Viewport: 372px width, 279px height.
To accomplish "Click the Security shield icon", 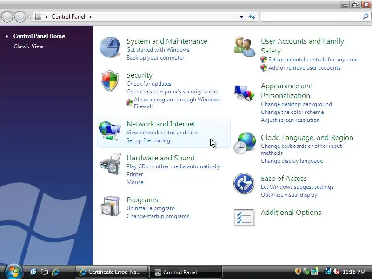I will coord(109,80).
